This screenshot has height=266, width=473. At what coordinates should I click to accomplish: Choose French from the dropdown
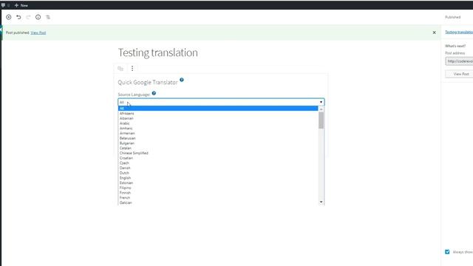pos(218,198)
